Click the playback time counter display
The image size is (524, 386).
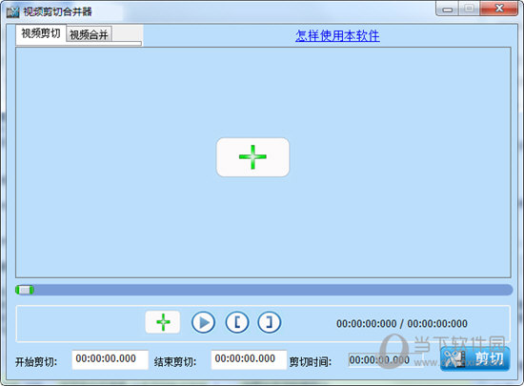(x=402, y=323)
